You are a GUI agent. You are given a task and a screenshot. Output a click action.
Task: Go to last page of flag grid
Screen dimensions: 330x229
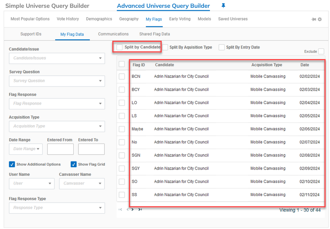coord(140,210)
